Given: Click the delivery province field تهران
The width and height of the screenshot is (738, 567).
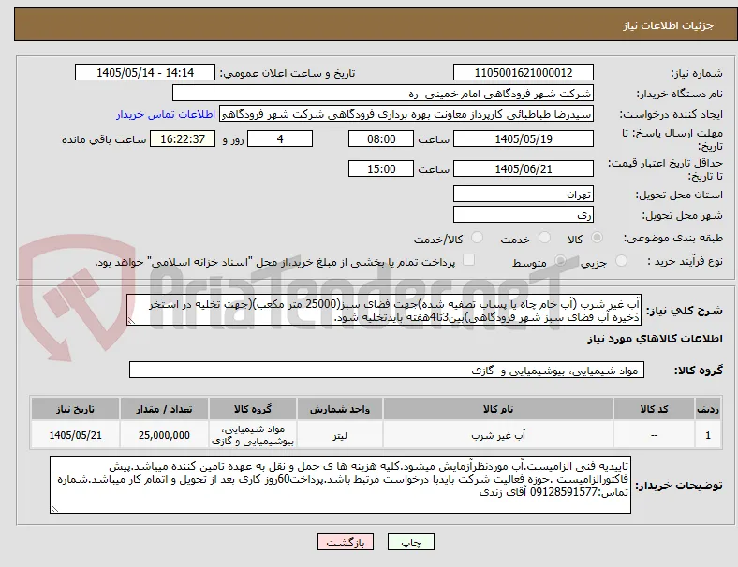Looking at the screenshot, I should click(524, 195).
